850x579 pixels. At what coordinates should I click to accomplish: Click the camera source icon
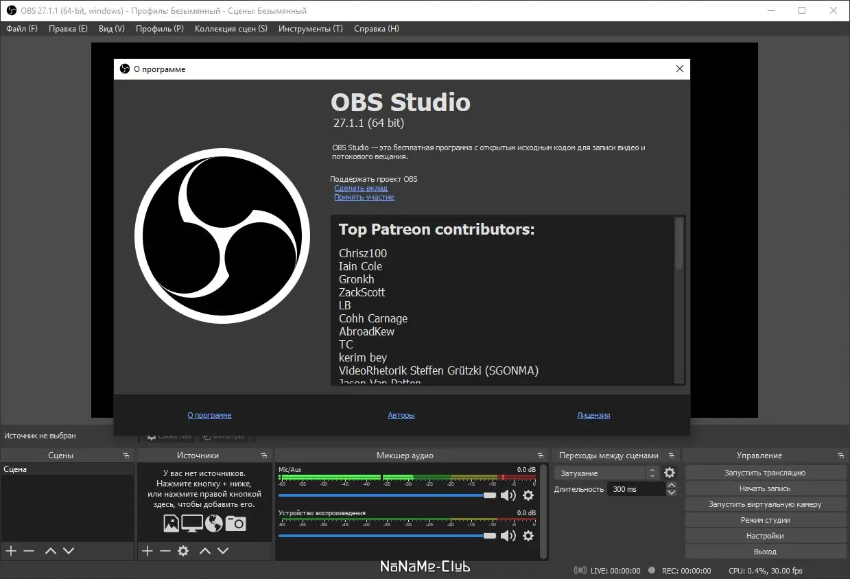(x=235, y=523)
